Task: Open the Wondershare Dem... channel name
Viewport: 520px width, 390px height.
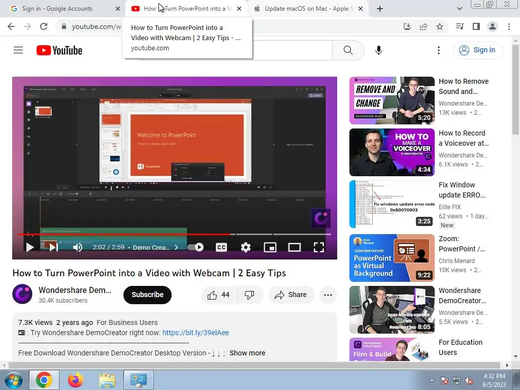Action: coord(75,290)
